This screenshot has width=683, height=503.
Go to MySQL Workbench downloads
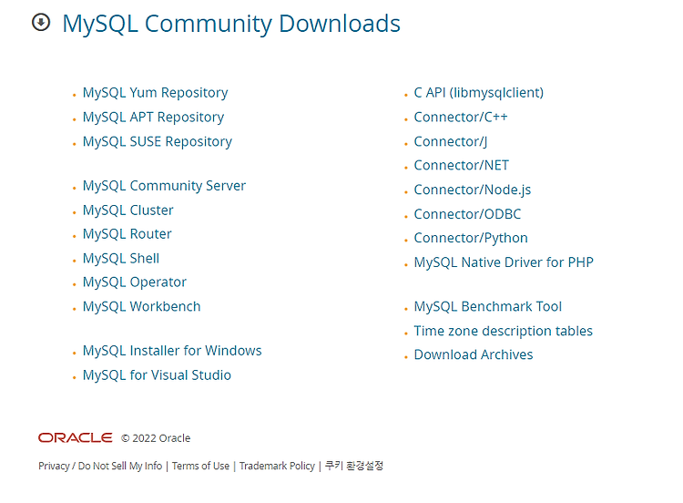tap(141, 306)
